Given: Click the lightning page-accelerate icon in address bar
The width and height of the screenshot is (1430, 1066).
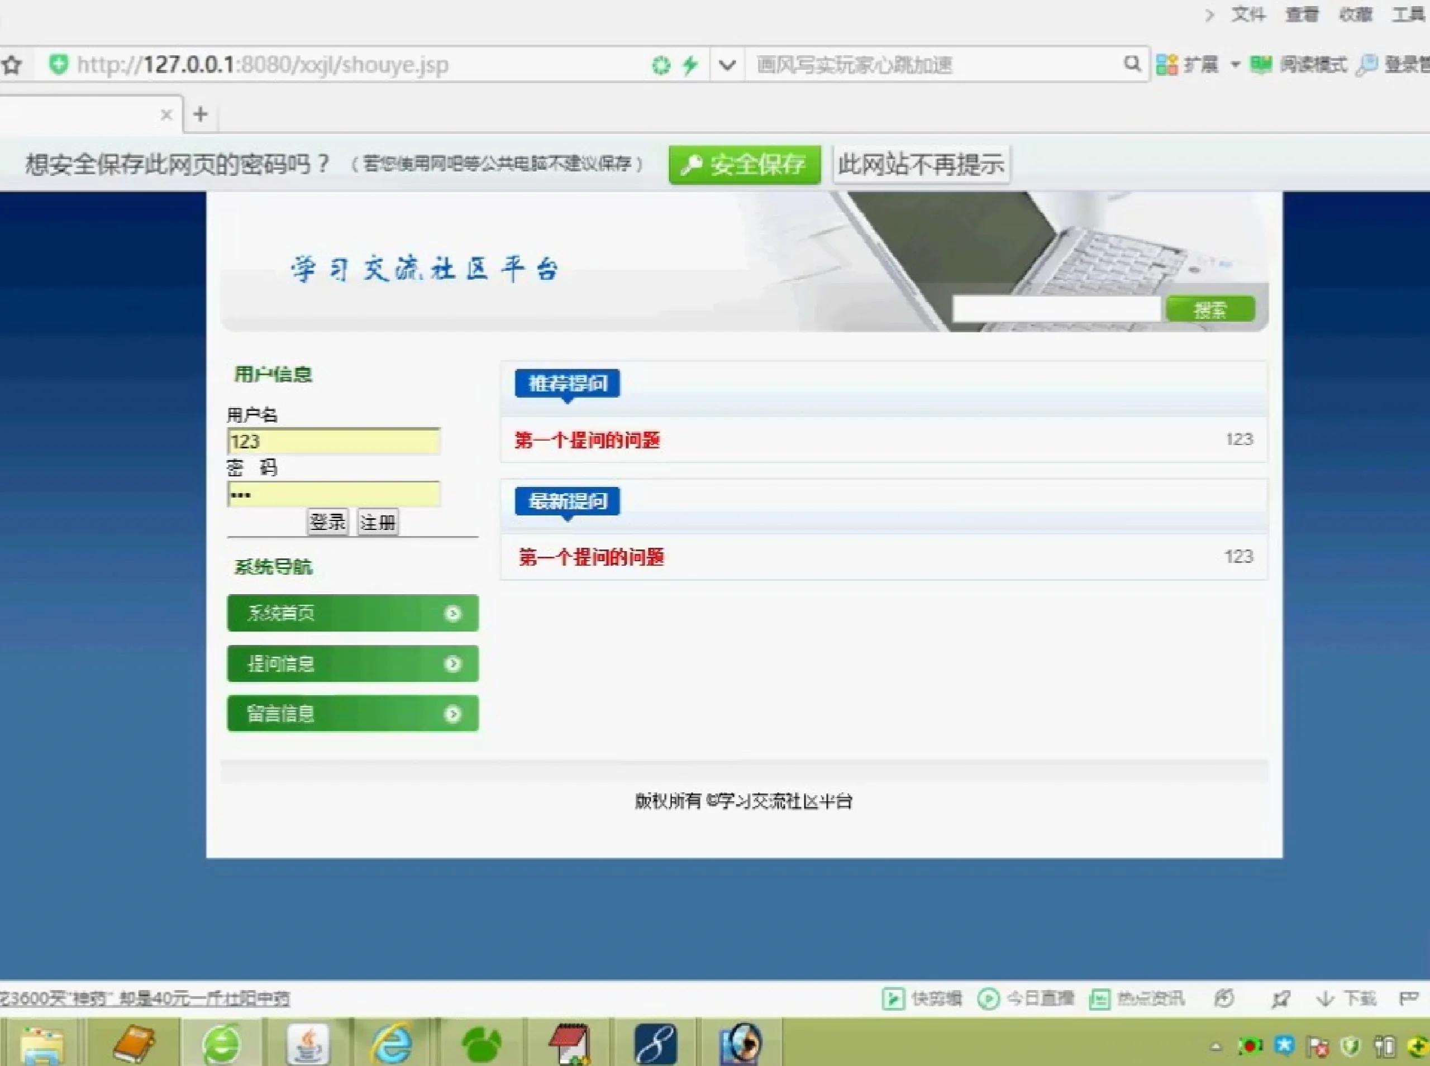Looking at the screenshot, I should tap(690, 64).
